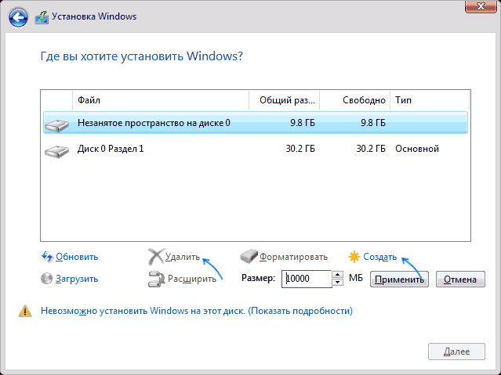Choose the Удалить partition link
Viewport: 501px width, 375px height.
coord(182,257)
